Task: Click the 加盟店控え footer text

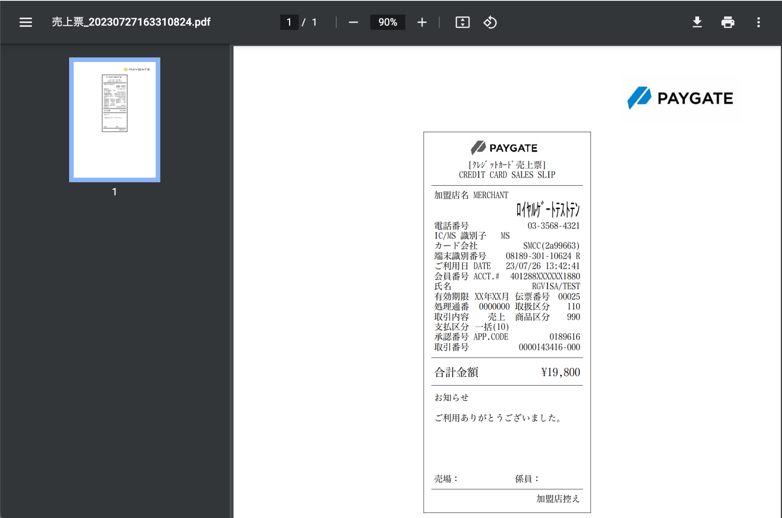Action: 558,499
